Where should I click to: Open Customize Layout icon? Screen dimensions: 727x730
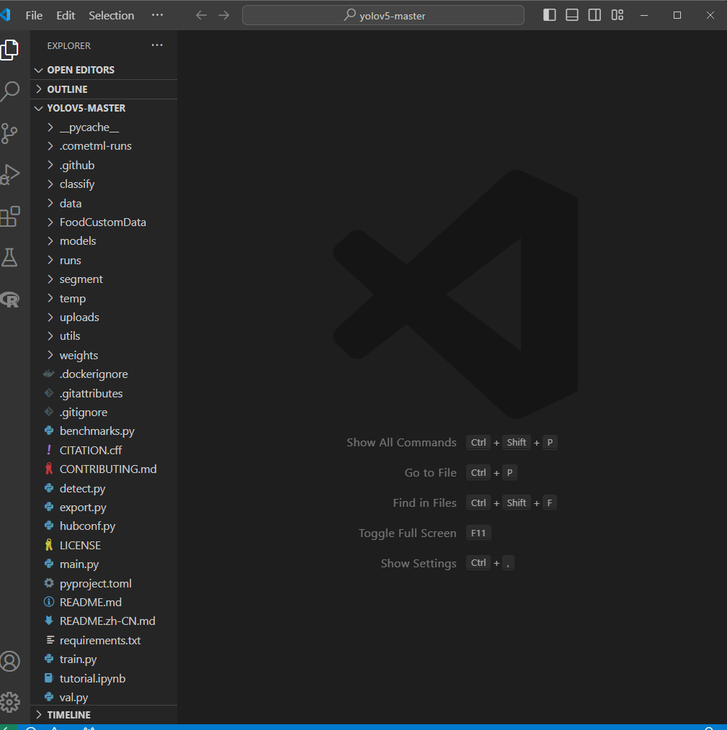click(617, 15)
